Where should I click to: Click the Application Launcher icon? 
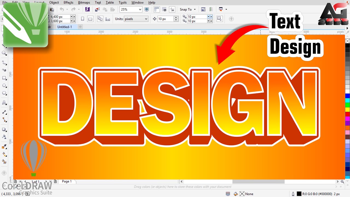pos(221,9)
